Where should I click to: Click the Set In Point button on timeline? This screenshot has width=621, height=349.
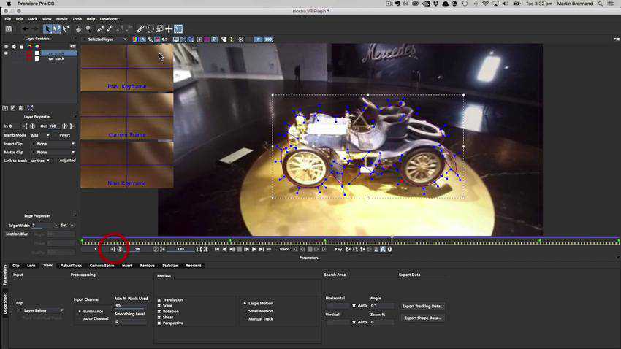(115, 249)
